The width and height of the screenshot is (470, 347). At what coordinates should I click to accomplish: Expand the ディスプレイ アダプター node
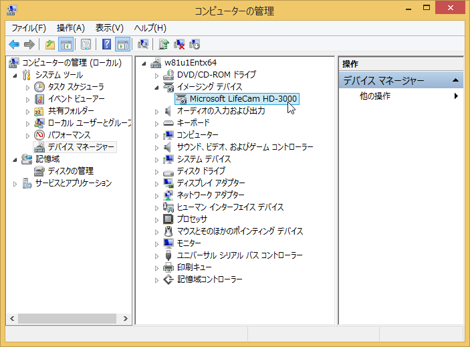pyautogui.click(x=156, y=184)
